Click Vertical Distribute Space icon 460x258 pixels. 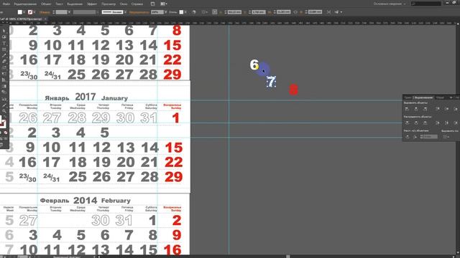coord(407,137)
